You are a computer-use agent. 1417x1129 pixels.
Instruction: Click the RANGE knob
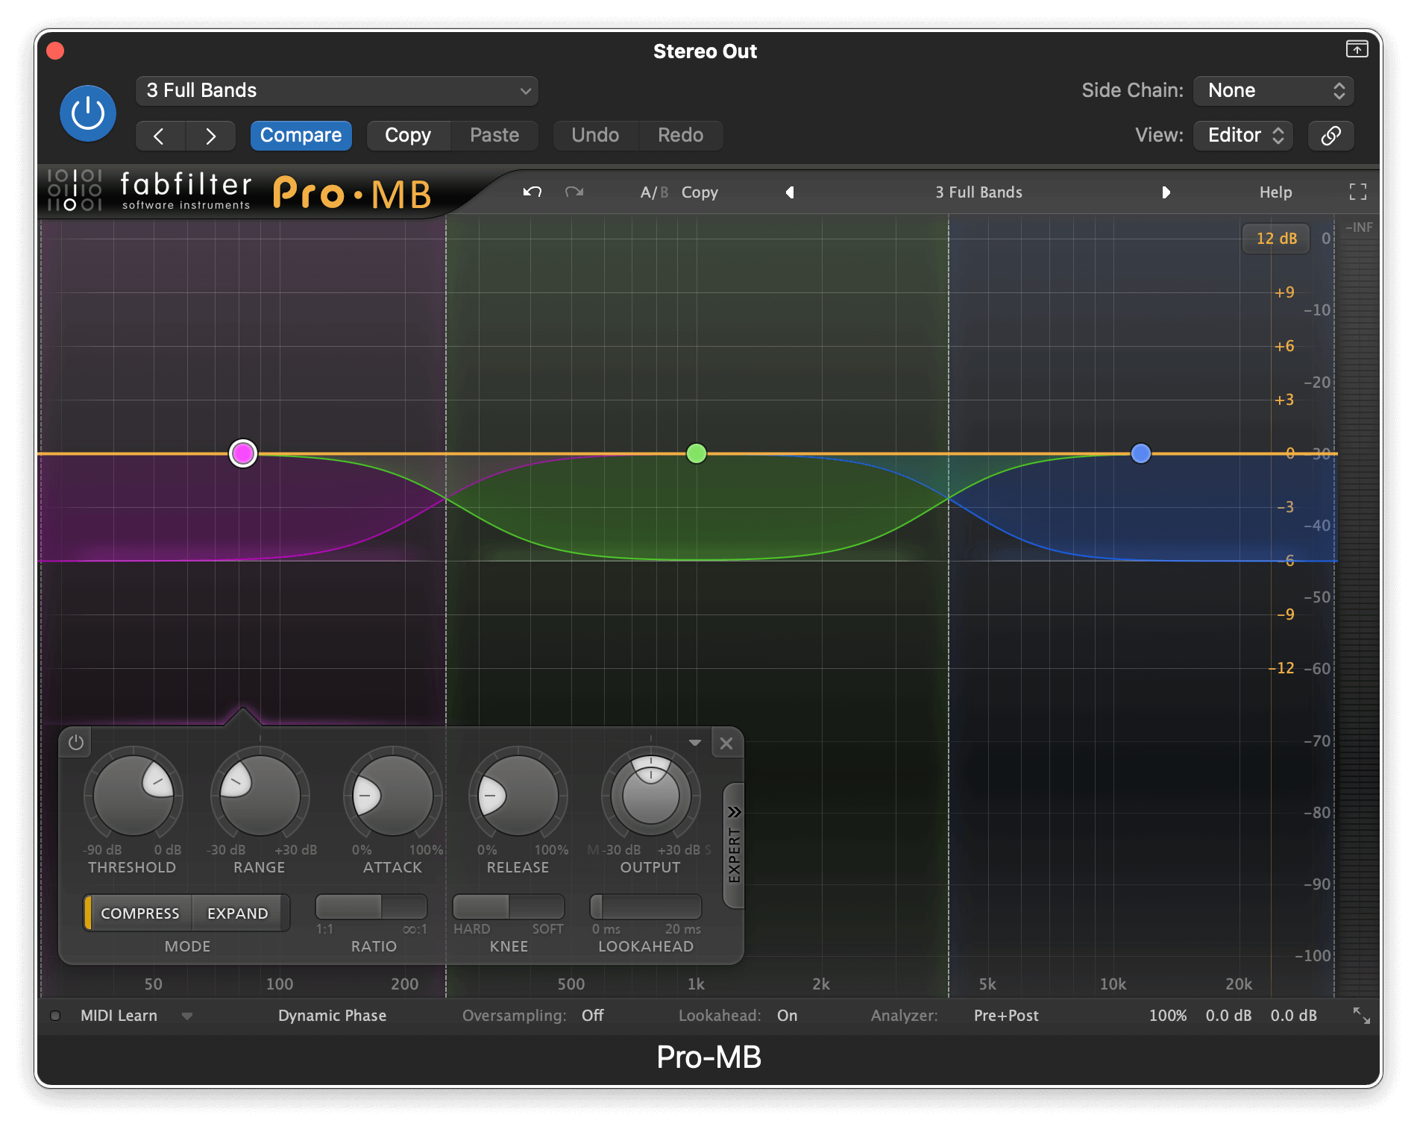(260, 795)
